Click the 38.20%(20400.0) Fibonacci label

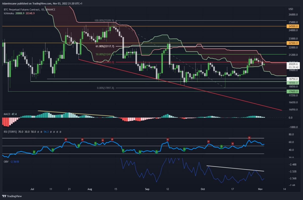pyautogui.click(x=105, y=62)
